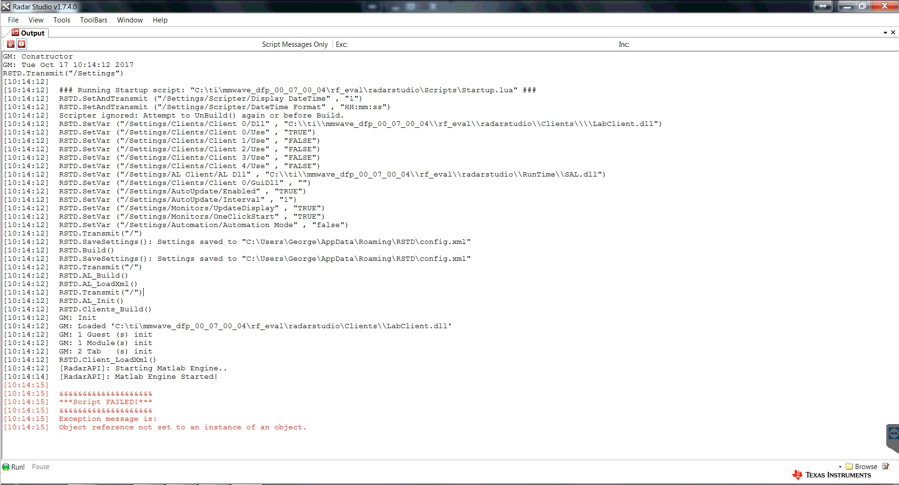
Task: Click the clear output trash icon
Action: pyautogui.click(x=11, y=44)
